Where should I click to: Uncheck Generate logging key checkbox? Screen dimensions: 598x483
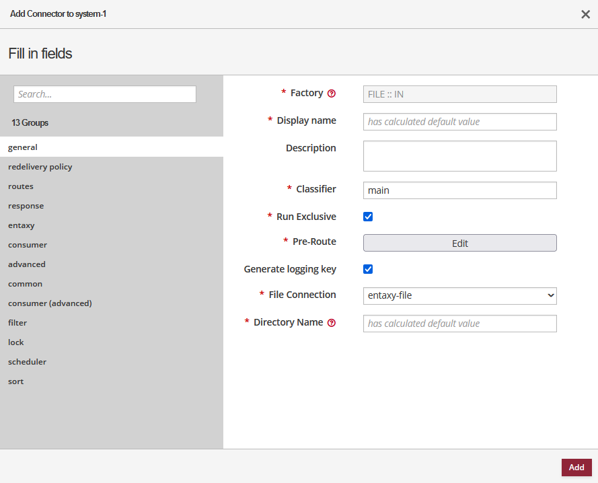tap(368, 269)
